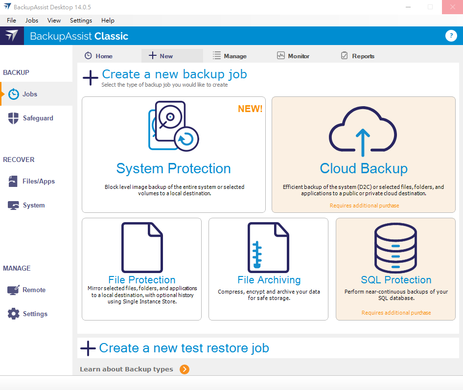Choose the SQL Protection job type
This screenshot has height=390, width=463.
[x=395, y=269]
